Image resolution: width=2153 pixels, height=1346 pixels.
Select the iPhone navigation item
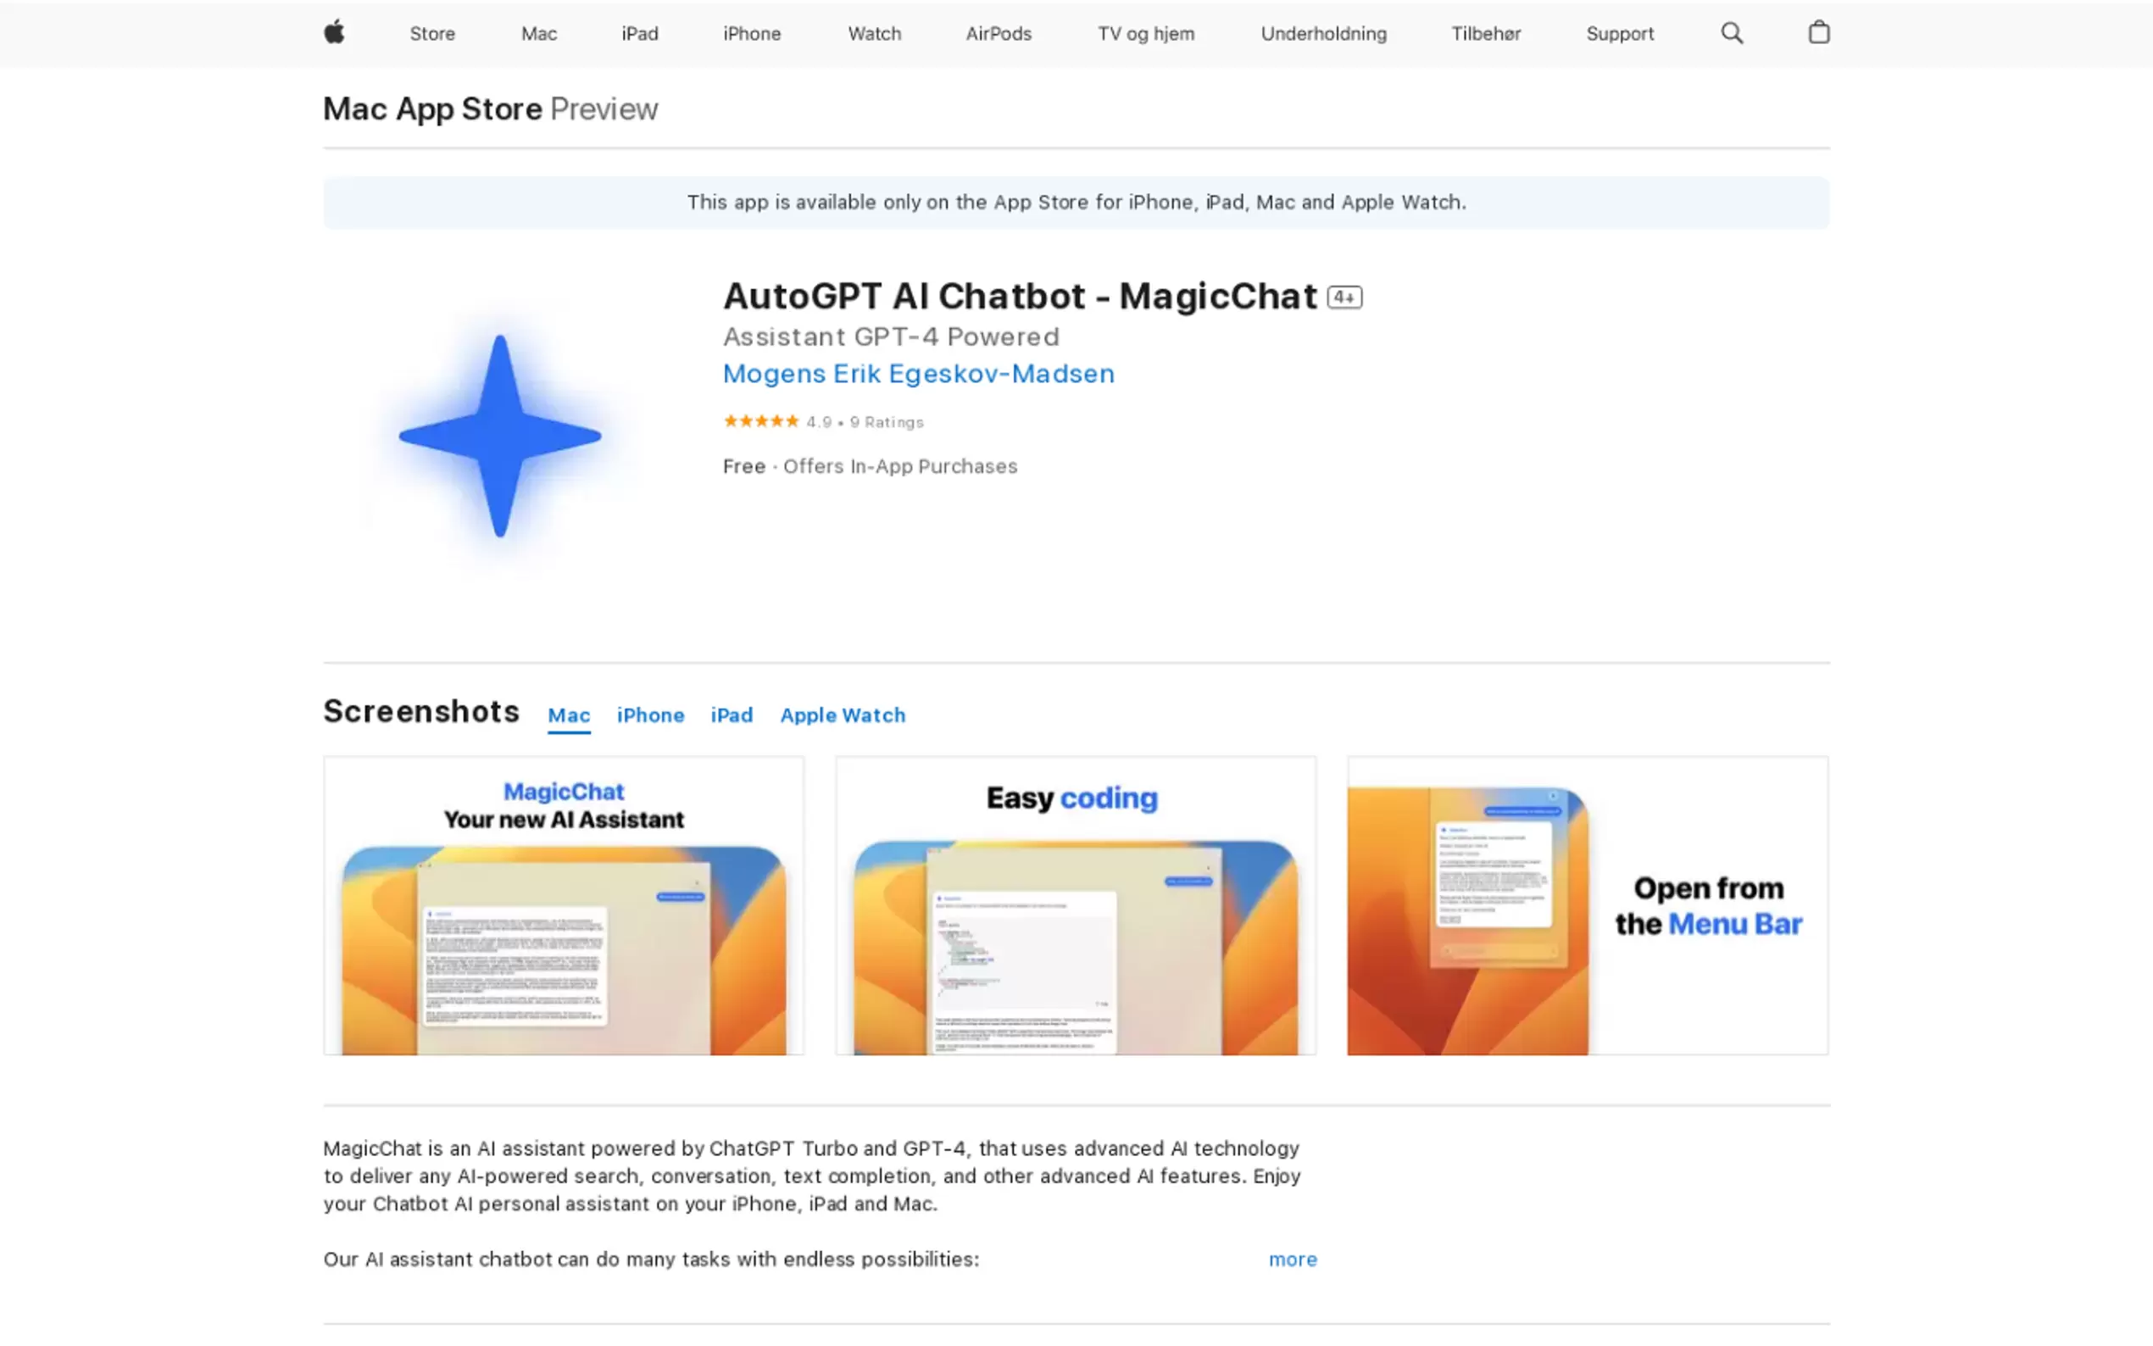(x=751, y=34)
